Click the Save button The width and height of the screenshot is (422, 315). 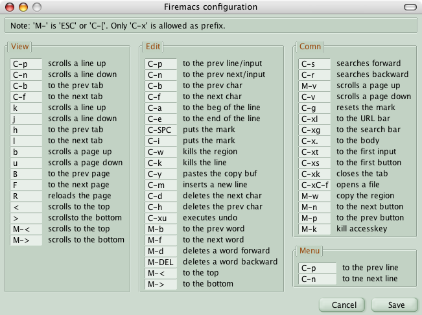tap(394, 305)
